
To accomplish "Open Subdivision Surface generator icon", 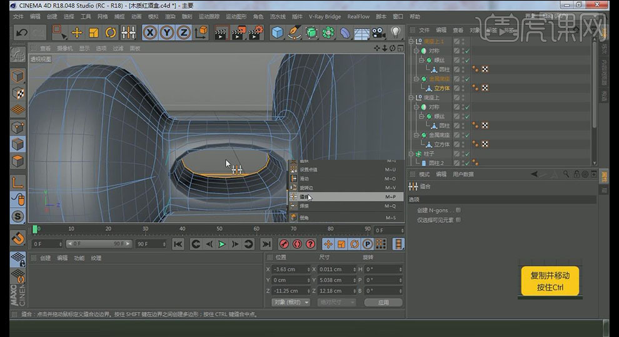I will [311, 32].
